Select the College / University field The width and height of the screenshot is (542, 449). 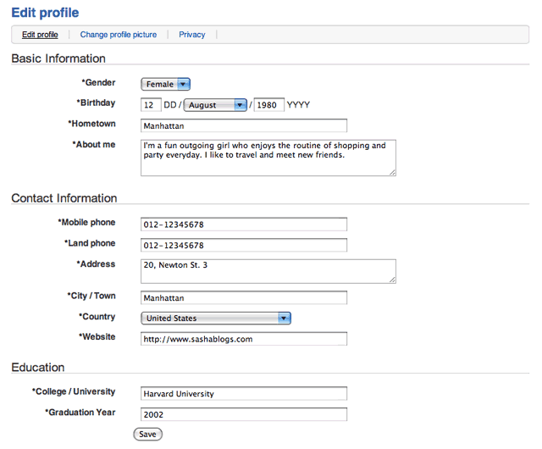click(x=244, y=393)
